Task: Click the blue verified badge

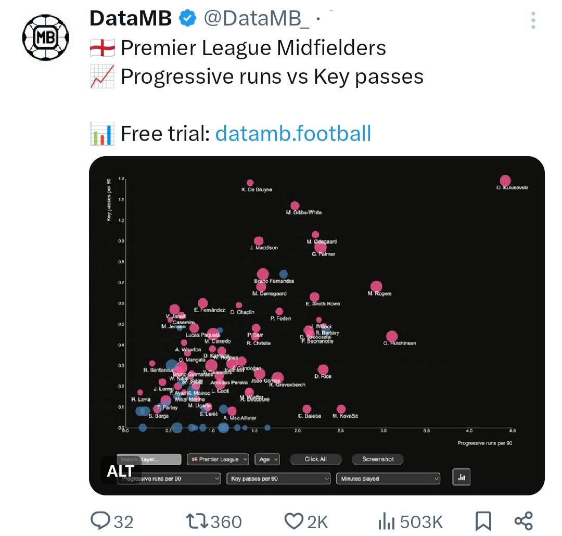Action: pyautogui.click(x=187, y=18)
